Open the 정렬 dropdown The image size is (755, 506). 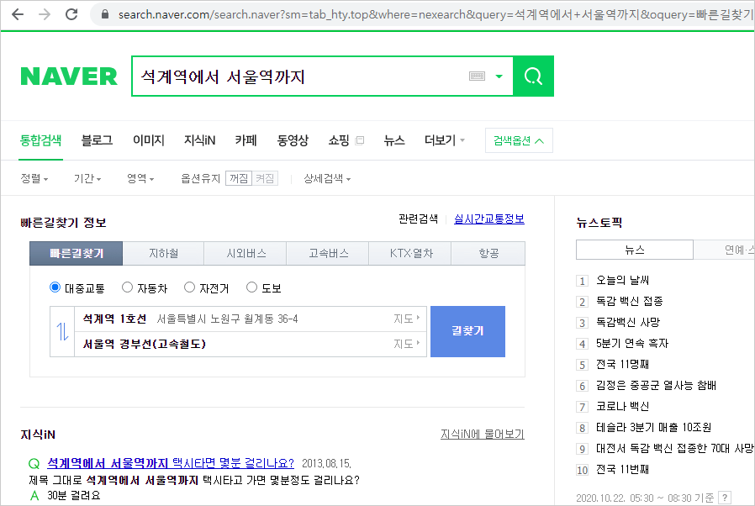tap(34, 179)
